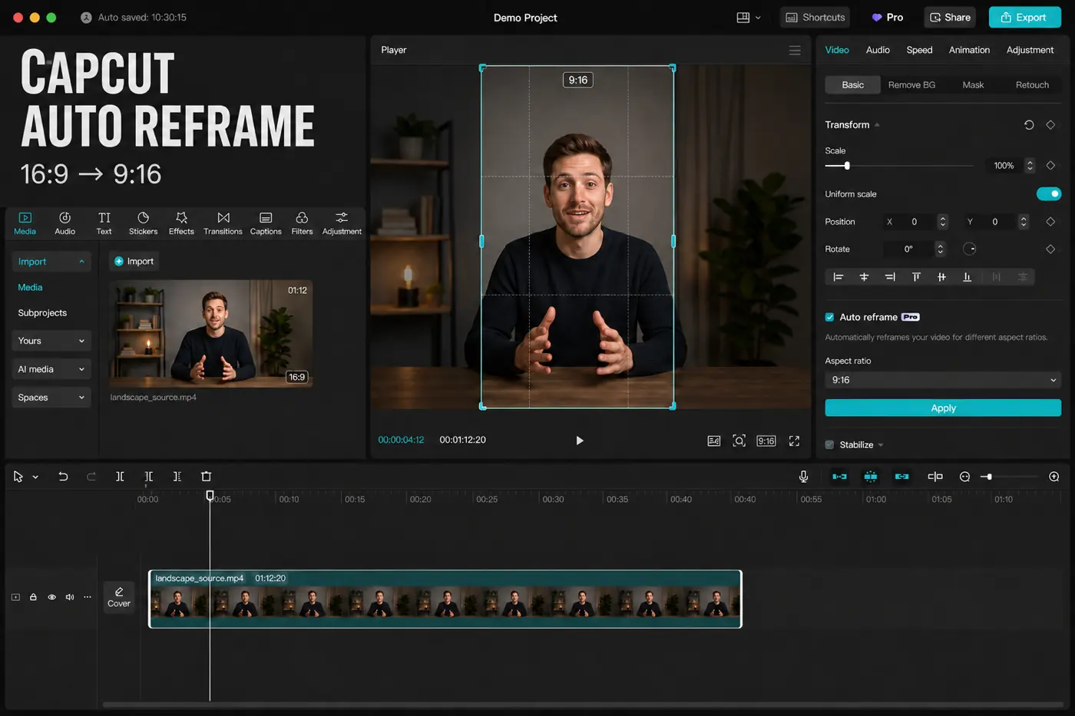Viewport: 1075px width, 716px height.
Task: Click the trim-left split icon
Action: coord(148,477)
